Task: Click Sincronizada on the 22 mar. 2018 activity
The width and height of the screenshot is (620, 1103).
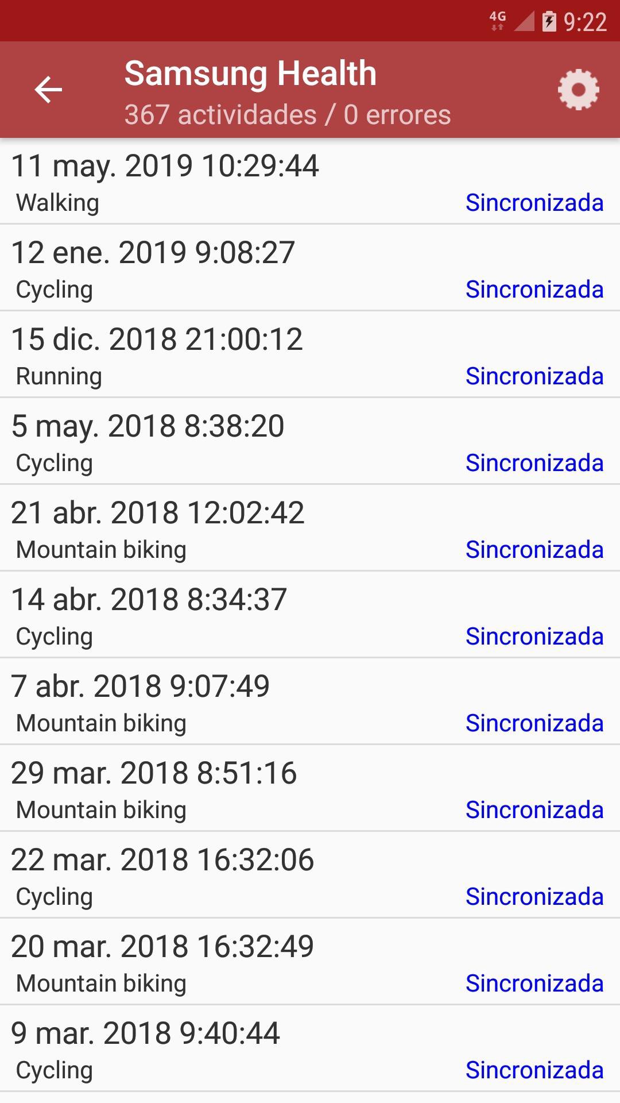Action: 534,897
